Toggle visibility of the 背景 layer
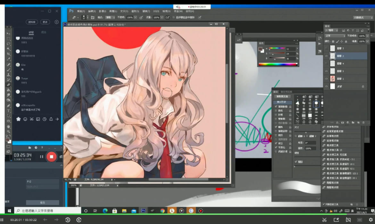Viewport: 375px width, 224px height. 326,86
